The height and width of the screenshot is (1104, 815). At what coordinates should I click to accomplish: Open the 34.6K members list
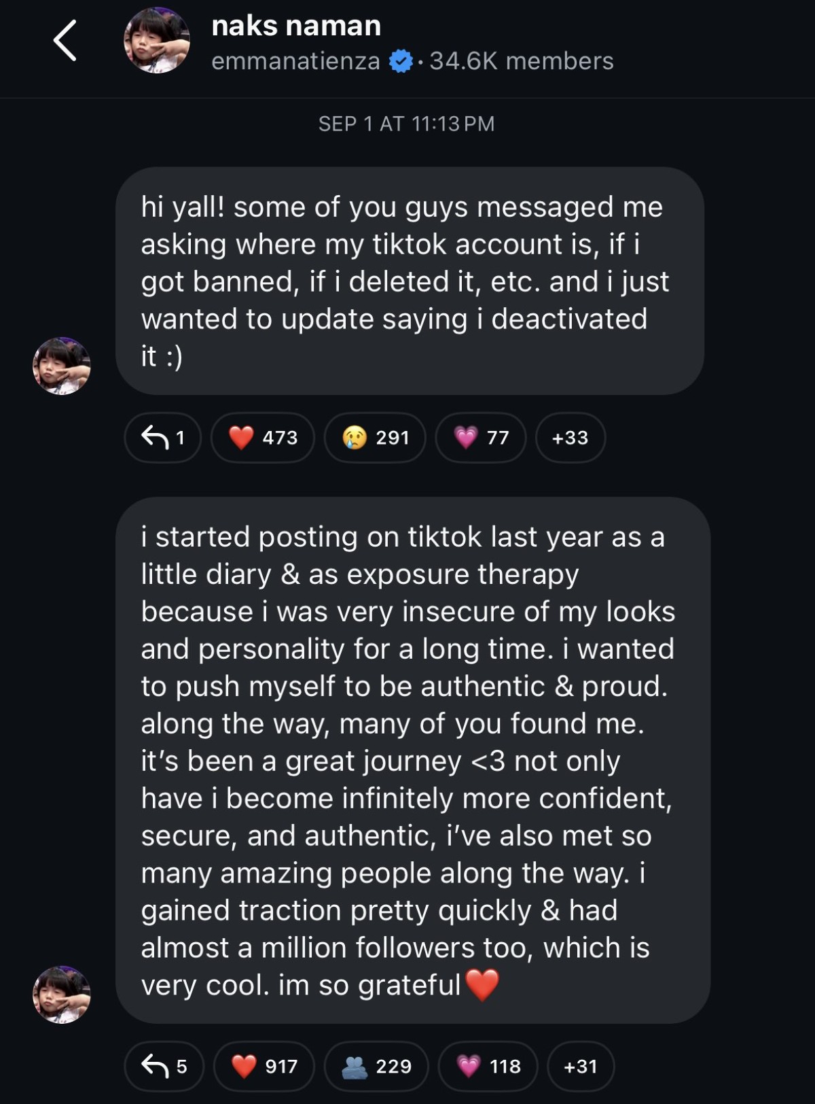coord(521,61)
